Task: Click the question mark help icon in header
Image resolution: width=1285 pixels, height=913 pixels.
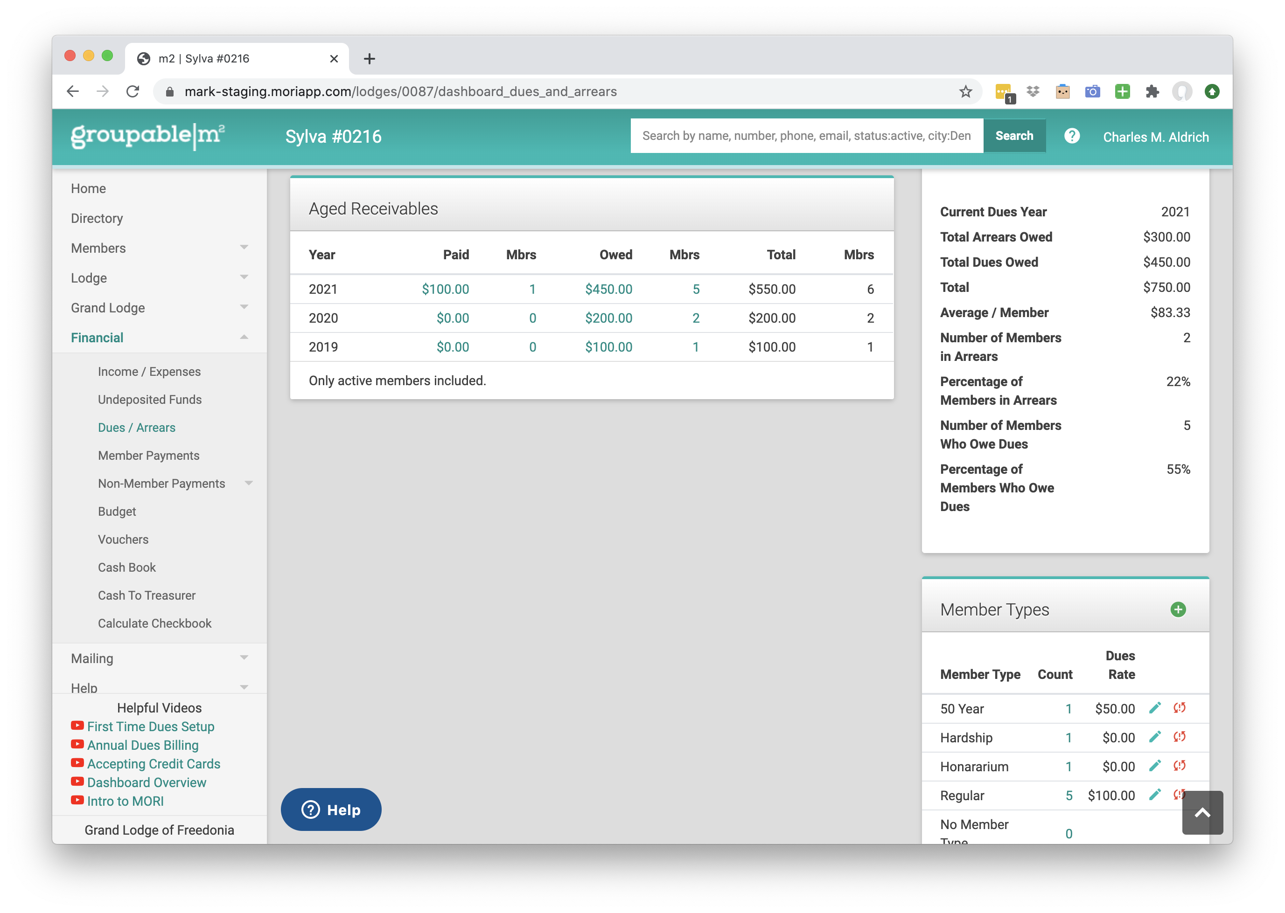Action: pos(1072,136)
